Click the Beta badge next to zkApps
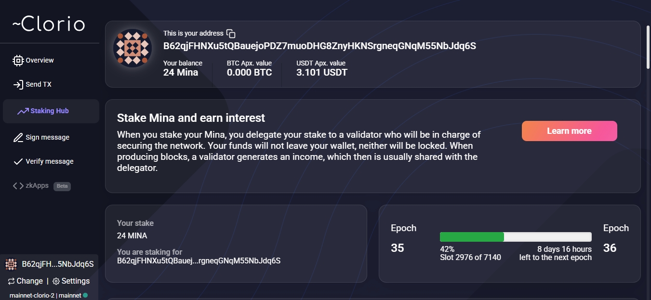 (62, 186)
